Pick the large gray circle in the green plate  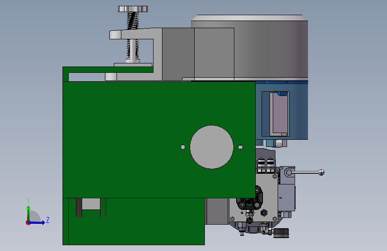point(212,147)
